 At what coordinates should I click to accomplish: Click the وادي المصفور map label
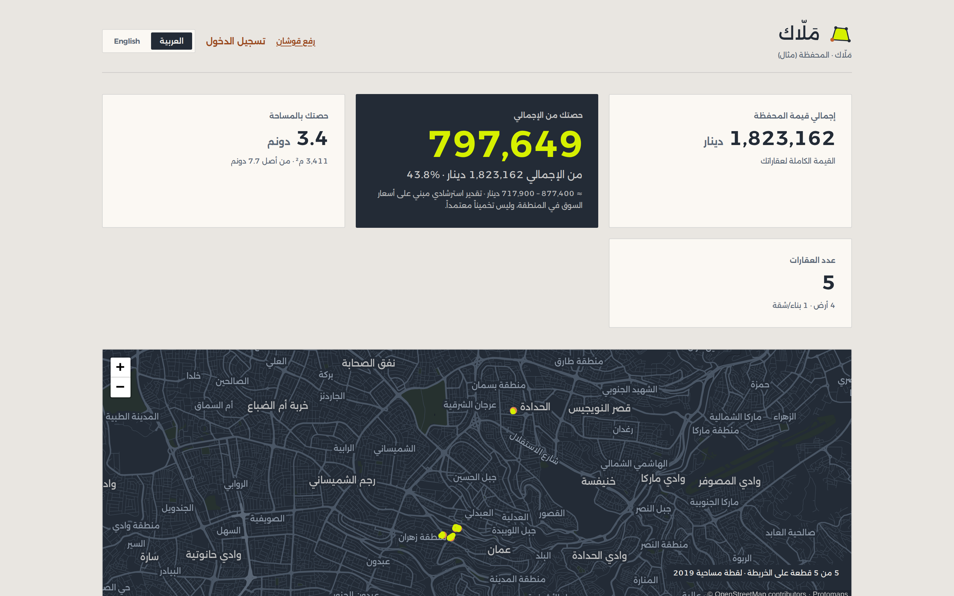pyautogui.click(x=730, y=481)
